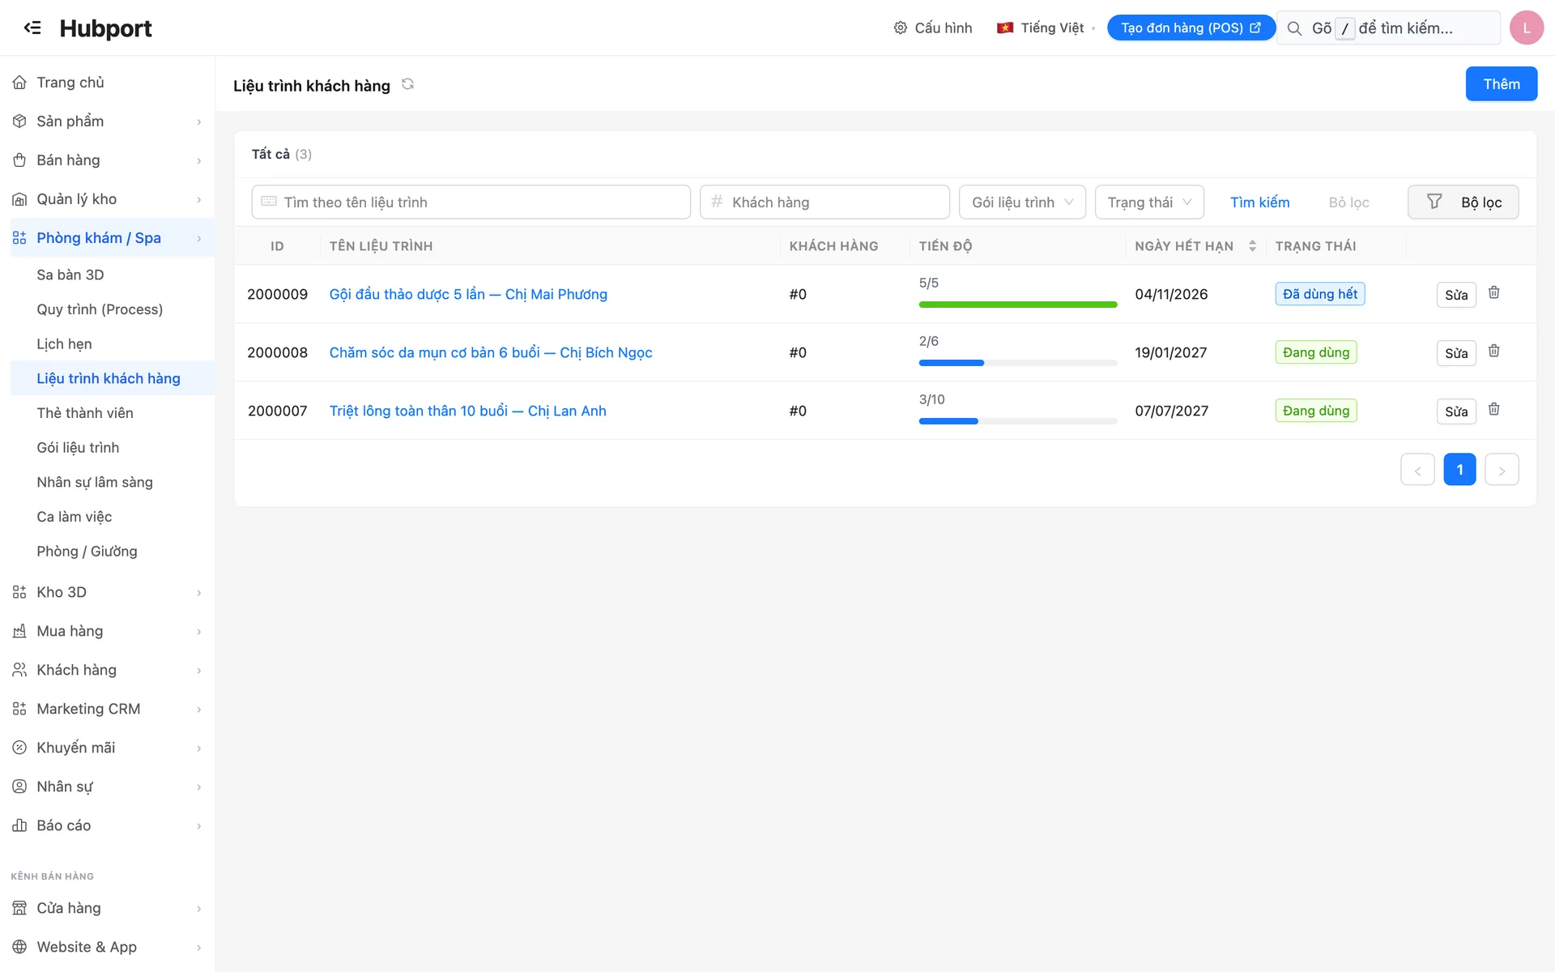Open Phòng / Giường submenu item
This screenshot has height=972, width=1555.
pos(113,552)
